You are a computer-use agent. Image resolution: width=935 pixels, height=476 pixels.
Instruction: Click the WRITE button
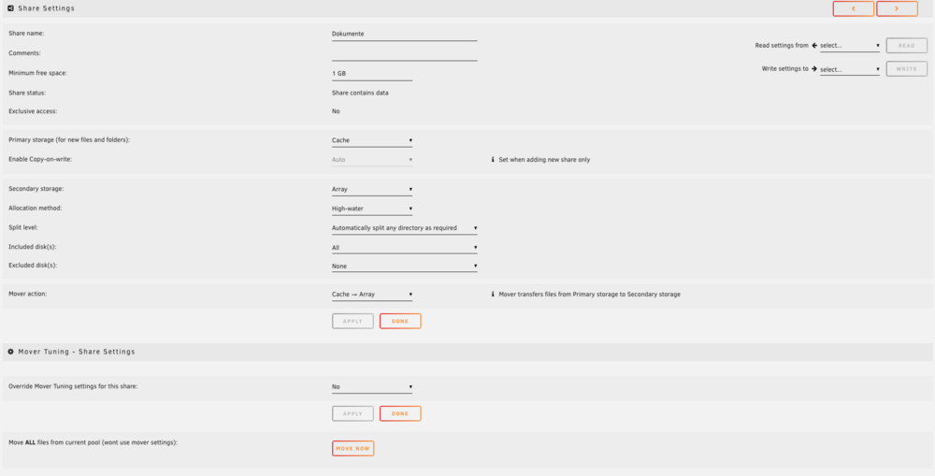coord(906,69)
